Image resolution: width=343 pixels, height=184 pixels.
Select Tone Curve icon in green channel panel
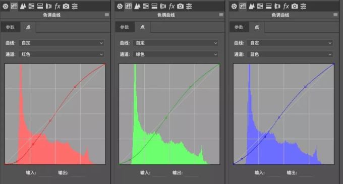(x=129, y=7)
